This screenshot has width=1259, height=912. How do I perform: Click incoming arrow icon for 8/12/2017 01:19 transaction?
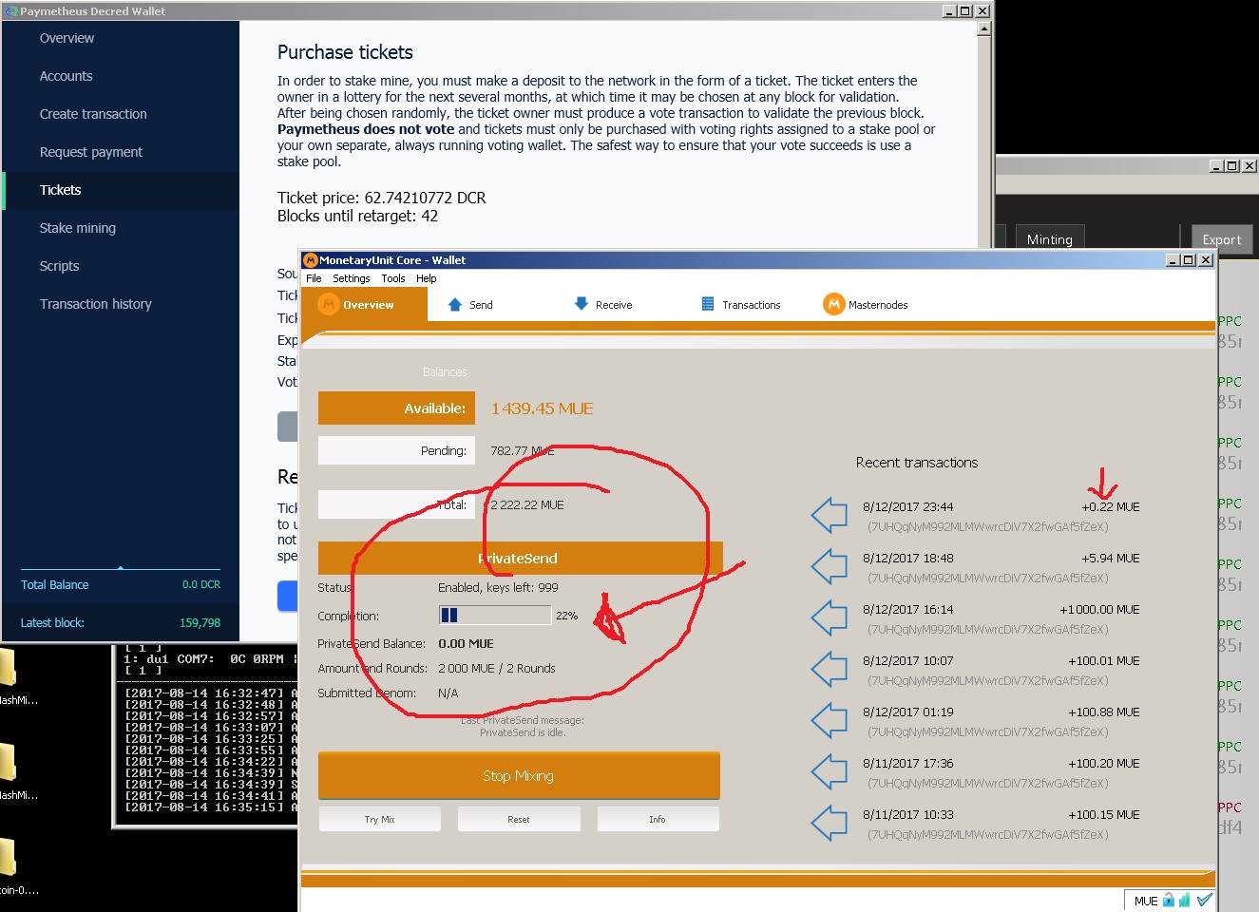pos(830,720)
